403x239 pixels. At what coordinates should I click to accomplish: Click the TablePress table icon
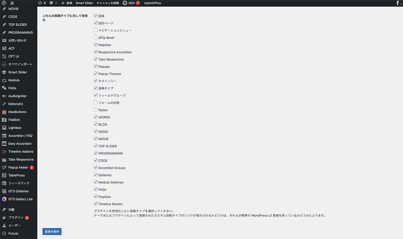pyautogui.click(x=4, y=175)
